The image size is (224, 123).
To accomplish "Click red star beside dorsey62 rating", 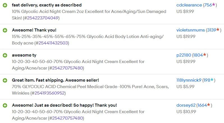I will [x=209, y=105].
